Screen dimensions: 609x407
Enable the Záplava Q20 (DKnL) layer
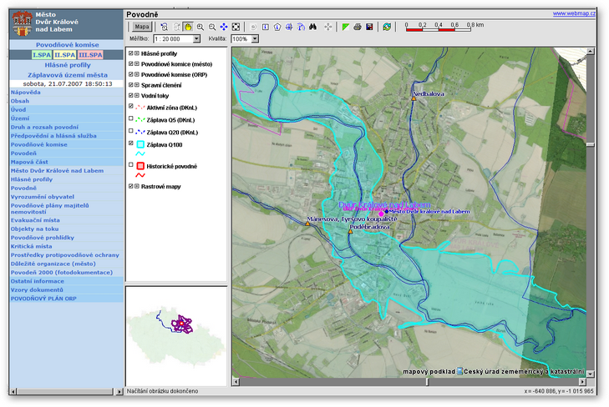tap(131, 131)
